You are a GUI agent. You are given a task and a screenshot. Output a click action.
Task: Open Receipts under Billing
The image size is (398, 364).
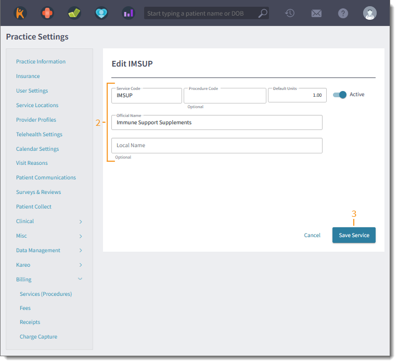point(30,322)
